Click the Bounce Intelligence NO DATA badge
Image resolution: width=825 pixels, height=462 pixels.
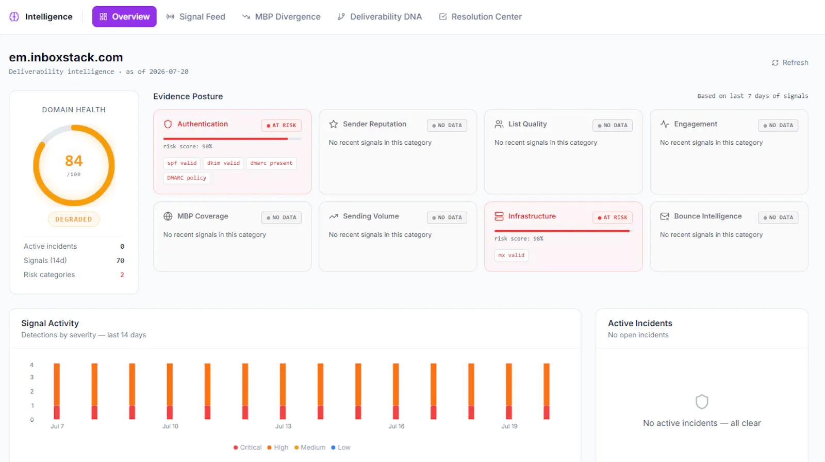coord(778,217)
